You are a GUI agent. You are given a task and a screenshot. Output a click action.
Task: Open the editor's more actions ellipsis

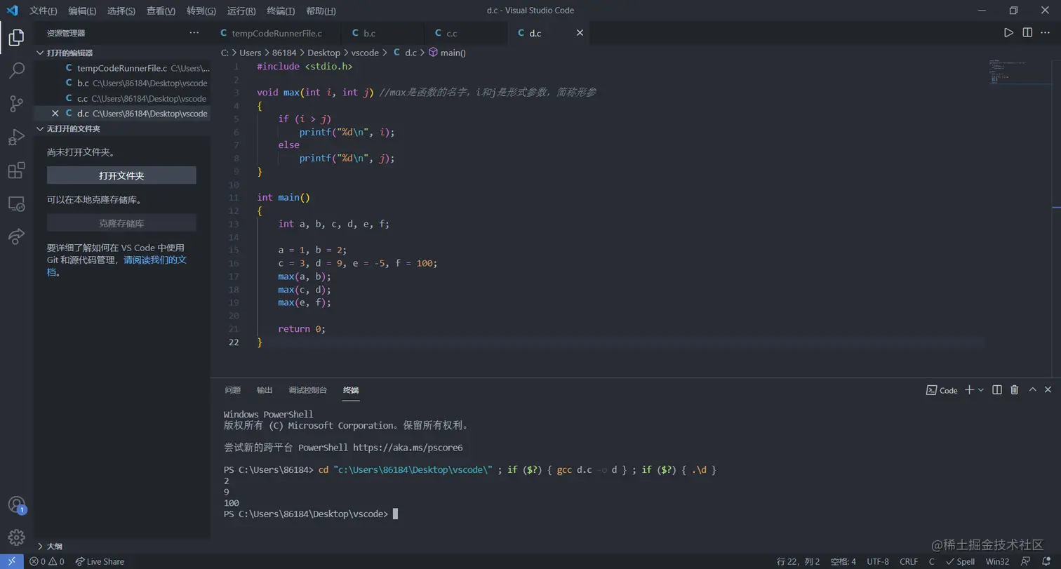click(x=1046, y=33)
